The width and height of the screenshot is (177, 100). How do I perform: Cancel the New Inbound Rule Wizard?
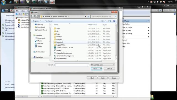pos(114,78)
